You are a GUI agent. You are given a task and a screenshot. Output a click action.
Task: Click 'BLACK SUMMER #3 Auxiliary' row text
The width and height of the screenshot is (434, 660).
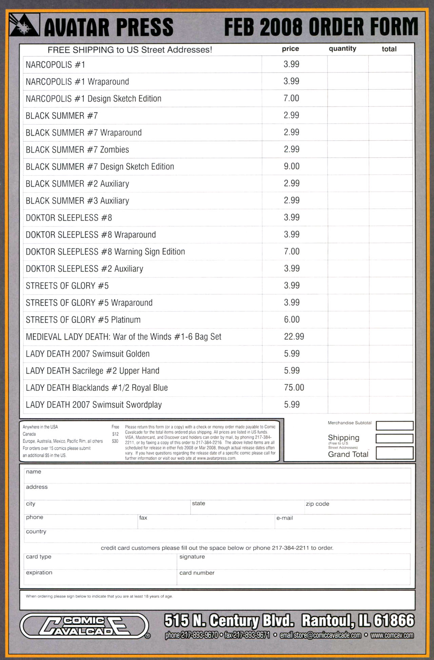click(77, 201)
